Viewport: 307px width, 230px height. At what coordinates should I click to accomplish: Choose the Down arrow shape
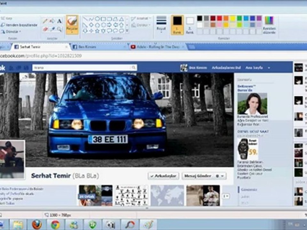point(85,31)
